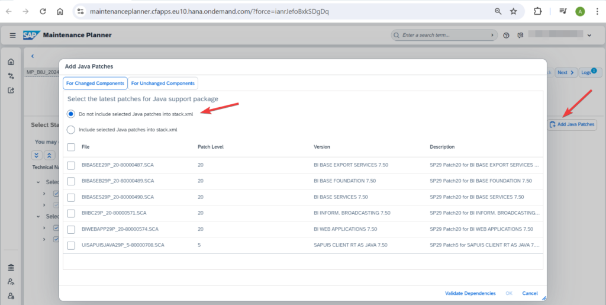Click the Add Java Patches button
The width and height of the screenshot is (606, 305).
pyautogui.click(x=572, y=124)
